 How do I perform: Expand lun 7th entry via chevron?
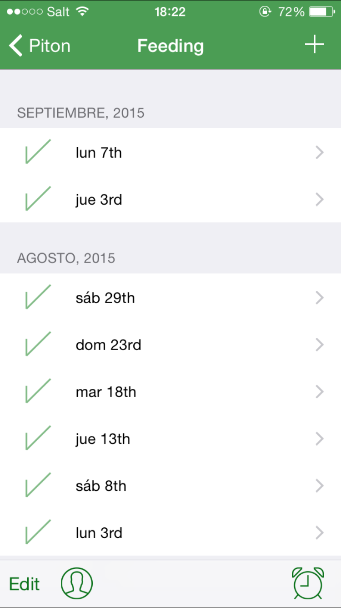tap(319, 153)
